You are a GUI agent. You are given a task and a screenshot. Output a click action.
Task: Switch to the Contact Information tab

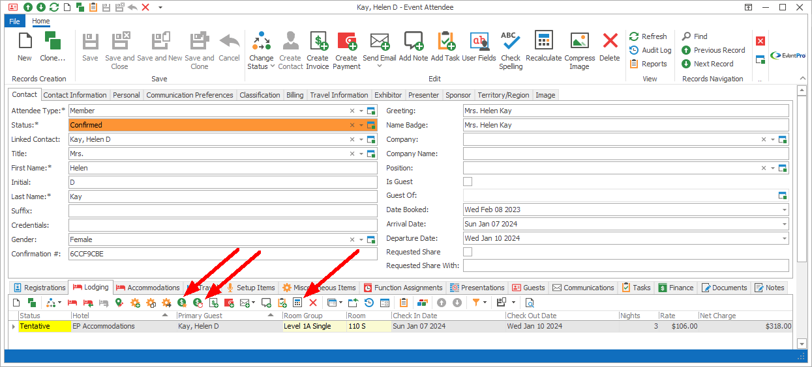[74, 95]
